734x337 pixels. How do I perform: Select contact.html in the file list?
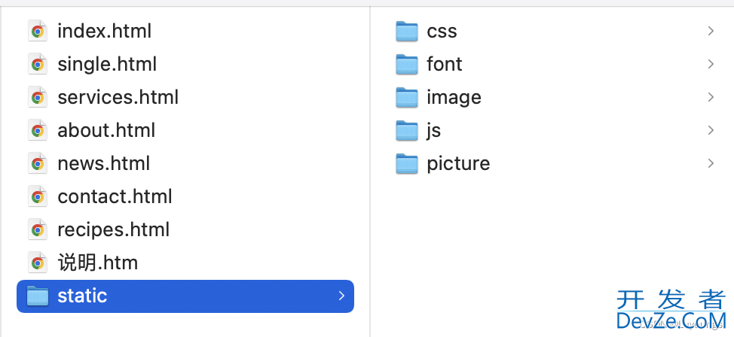[115, 197]
